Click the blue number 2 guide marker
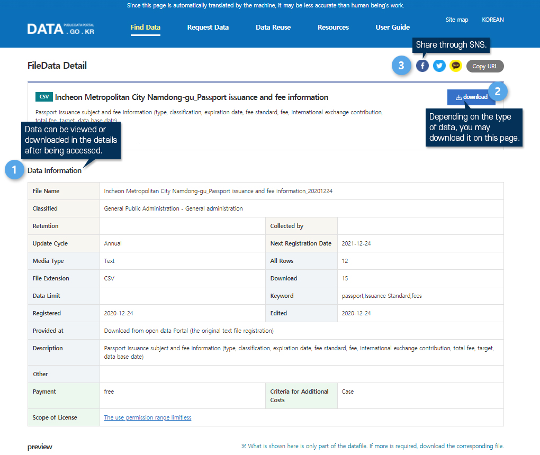This screenshot has width=540, height=455. [498, 92]
